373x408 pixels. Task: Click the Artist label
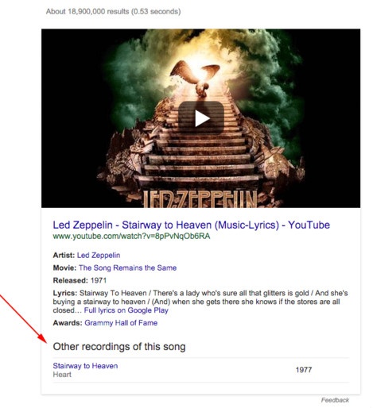pyautogui.click(x=64, y=256)
